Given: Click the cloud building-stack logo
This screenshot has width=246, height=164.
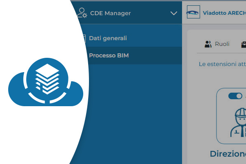Looking at the screenshot, I should [45, 82].
